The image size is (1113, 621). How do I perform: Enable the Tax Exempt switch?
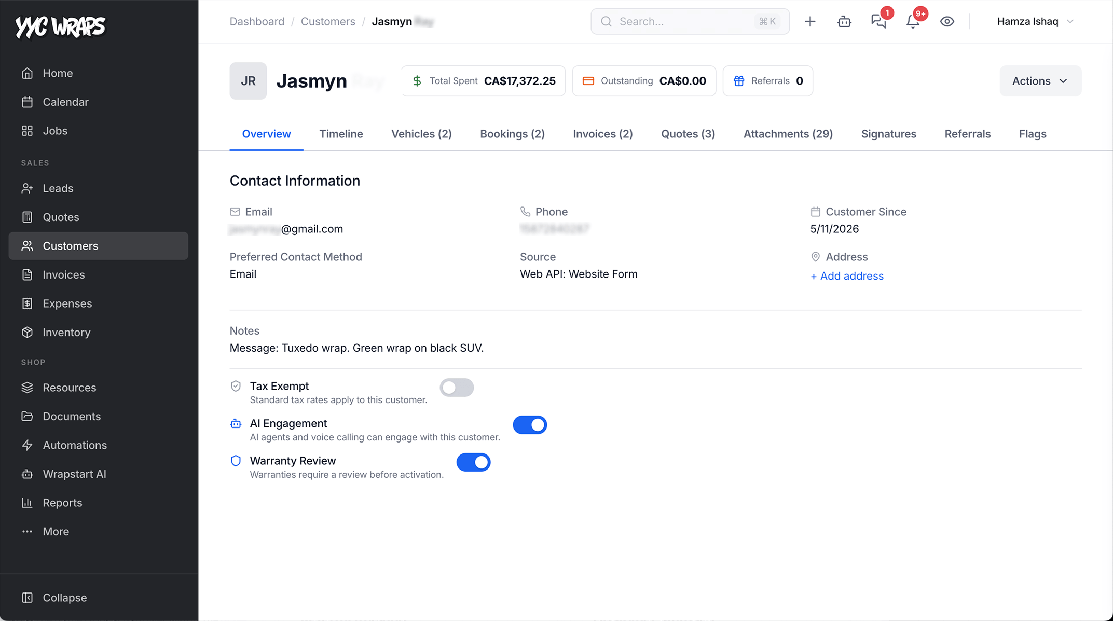(457, 388)
